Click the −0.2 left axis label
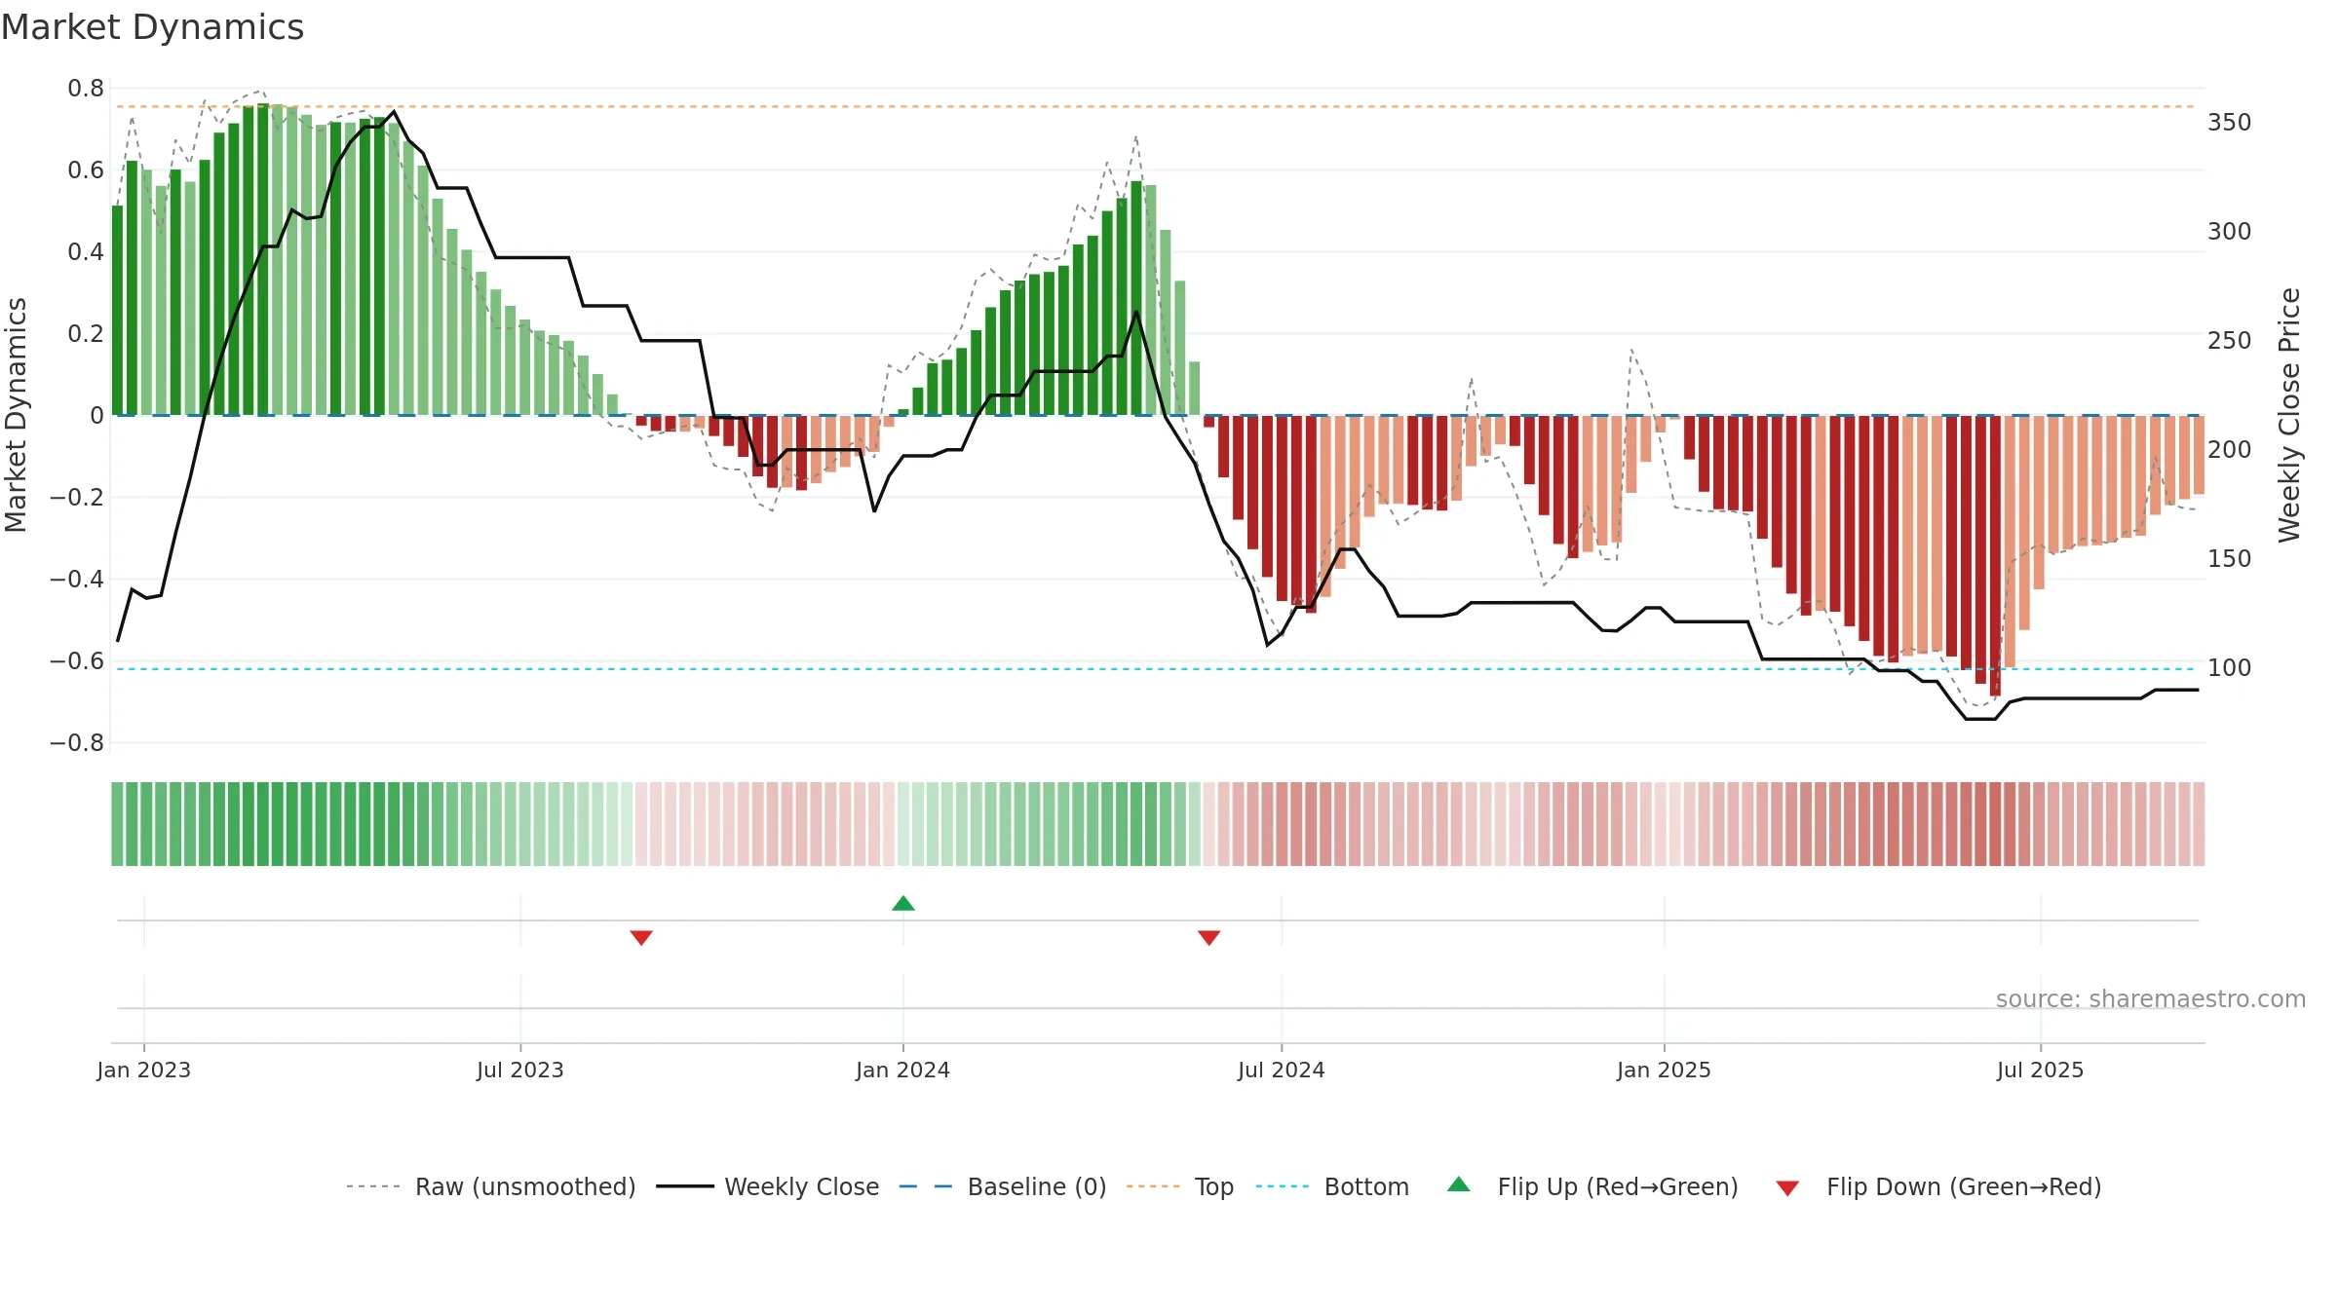 point(77,498)
